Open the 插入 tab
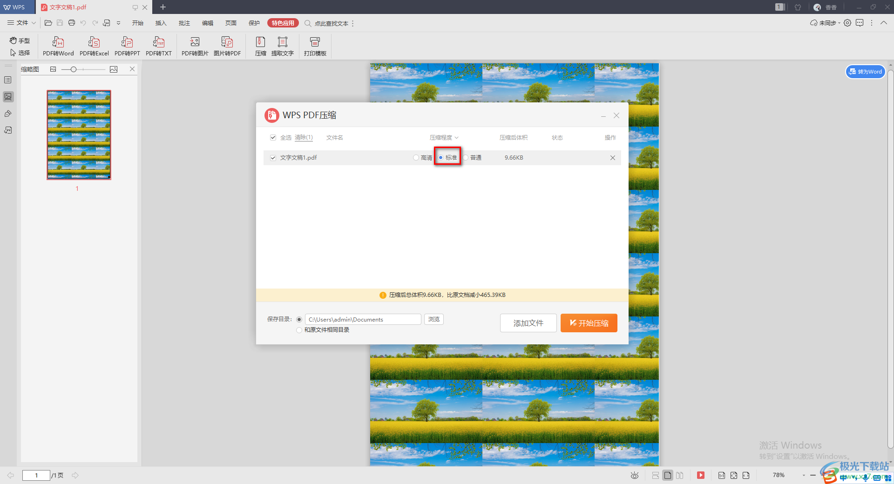Screen dimensions: 894x484 pos(161,23)
